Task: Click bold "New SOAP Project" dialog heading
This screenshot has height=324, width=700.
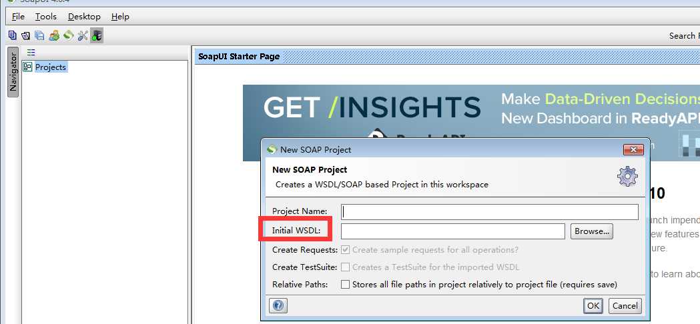Action: 310,169
